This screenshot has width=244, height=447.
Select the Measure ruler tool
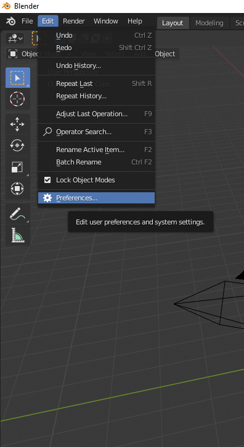tap(17, 235)
